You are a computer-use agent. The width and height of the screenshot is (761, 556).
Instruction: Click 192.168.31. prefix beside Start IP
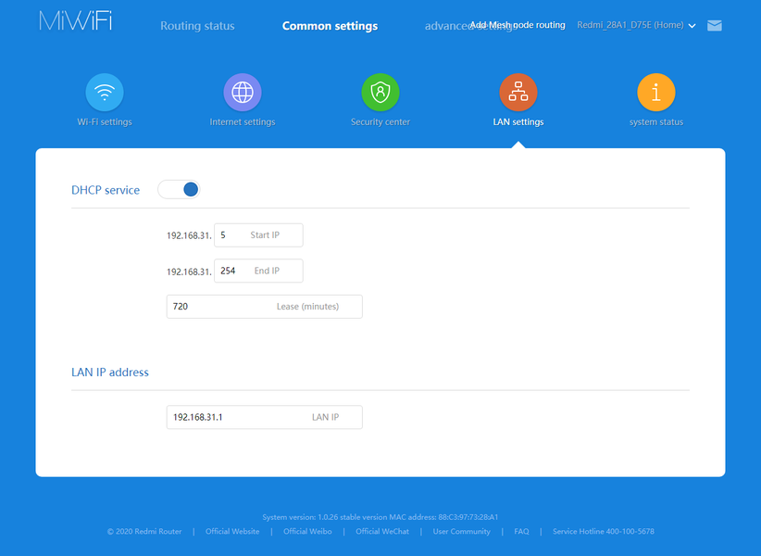[x=189, y=235]
